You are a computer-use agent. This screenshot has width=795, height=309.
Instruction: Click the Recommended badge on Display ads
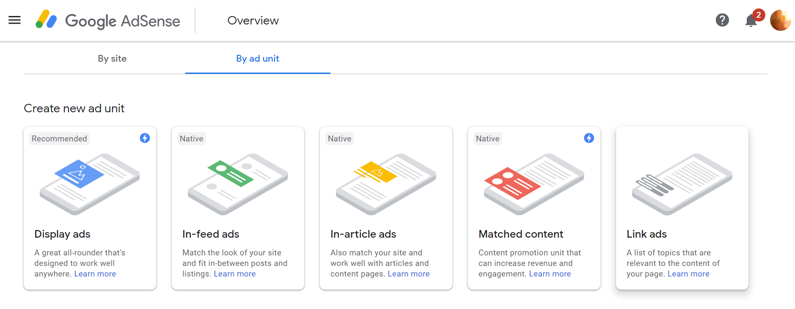click(59, 138)
